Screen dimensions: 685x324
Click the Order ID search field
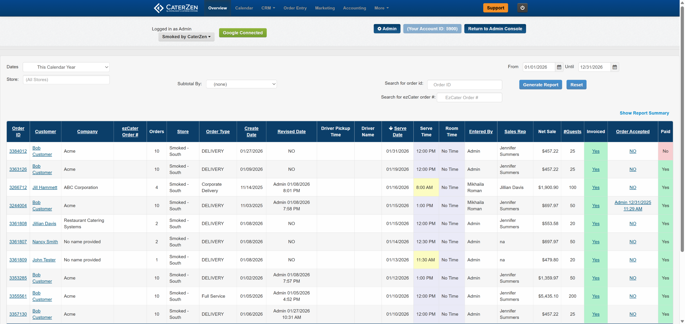[464, 85]
